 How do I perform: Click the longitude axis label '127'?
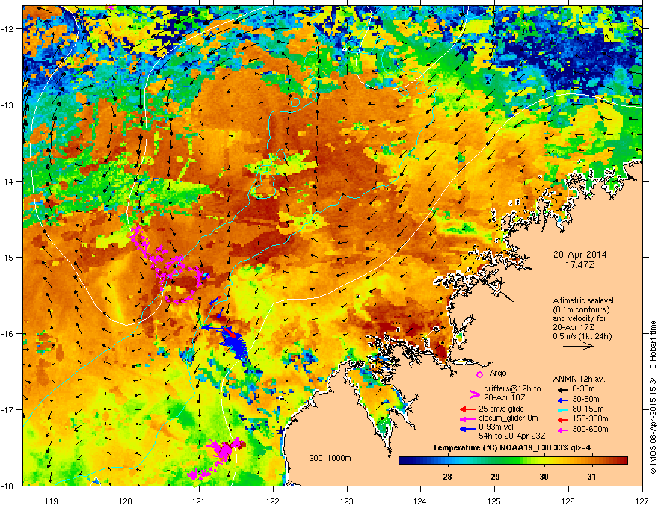[642, 501]
